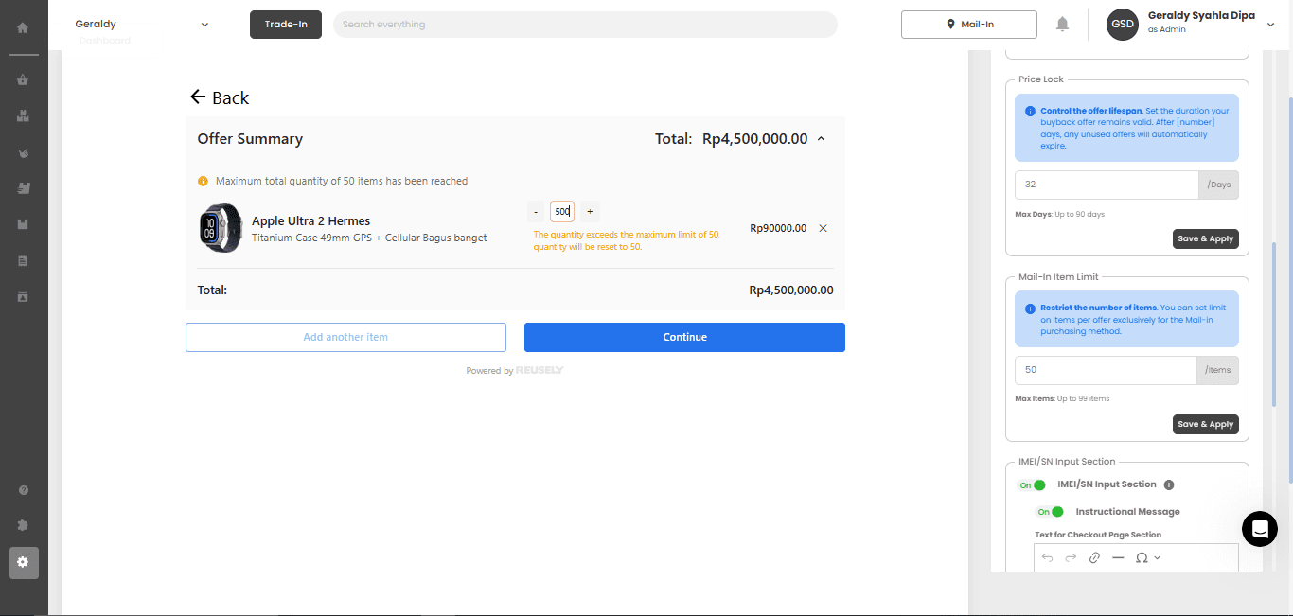Expand the Geraldy account dropdown
The width and height of the screenshot is (1293, 616).
click(204, 25)
